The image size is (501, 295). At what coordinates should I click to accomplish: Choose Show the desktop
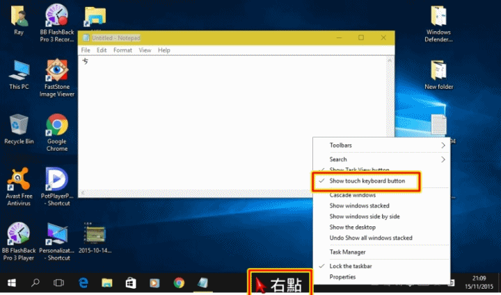pyautogui.click(x=381, y=227)
